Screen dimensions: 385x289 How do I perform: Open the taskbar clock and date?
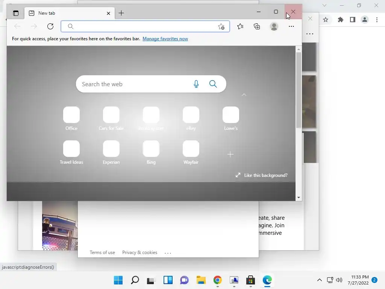(x=358, y=280)
